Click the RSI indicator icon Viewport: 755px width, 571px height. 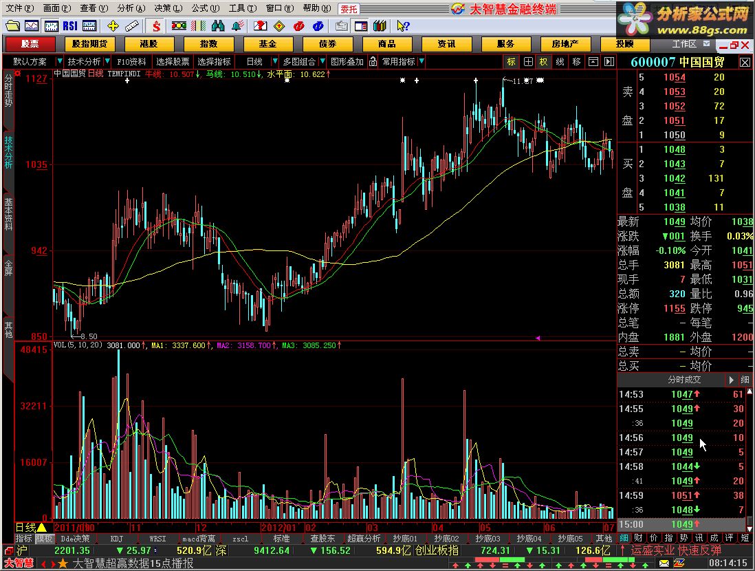click(70, 26)
